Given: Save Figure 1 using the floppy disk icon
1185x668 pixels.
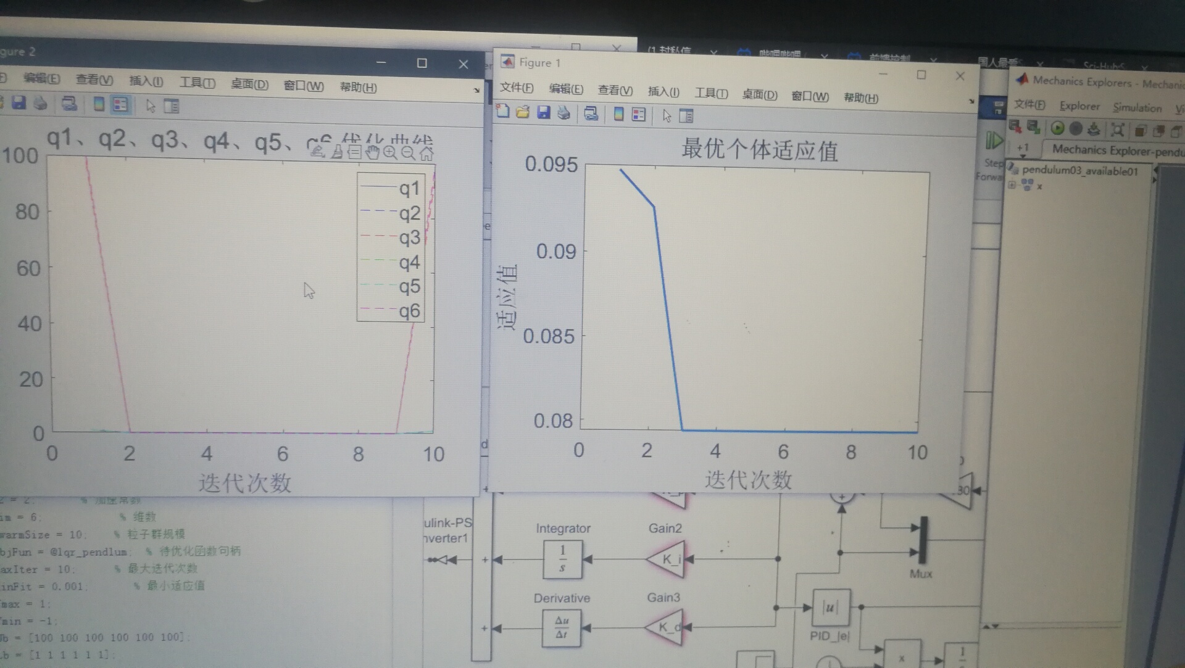Looking at the screenshot, I should [x=543, y=112].
